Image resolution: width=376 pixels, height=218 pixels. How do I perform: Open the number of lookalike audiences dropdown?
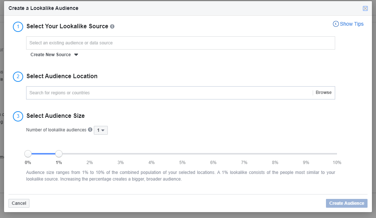101,130
